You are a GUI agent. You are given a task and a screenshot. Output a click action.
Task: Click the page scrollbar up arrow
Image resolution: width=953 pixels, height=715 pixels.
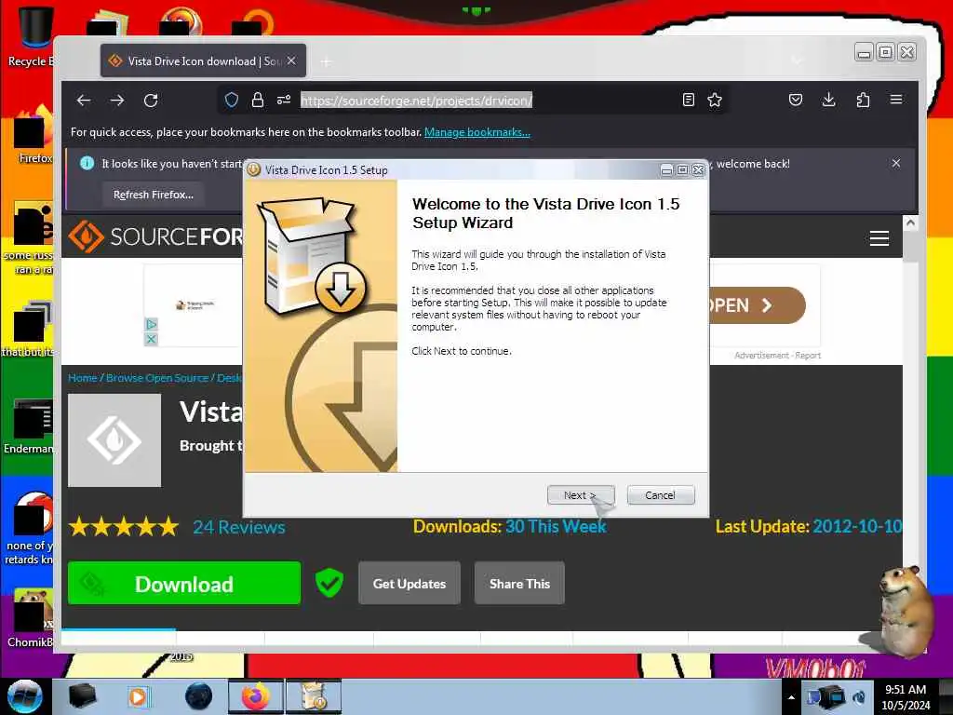tap(910, 223)
